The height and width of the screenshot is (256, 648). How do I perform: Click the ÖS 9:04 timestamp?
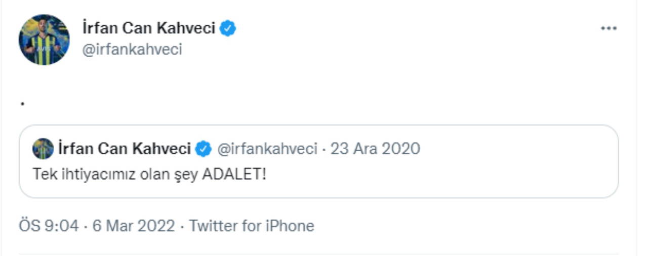(49, 225)
